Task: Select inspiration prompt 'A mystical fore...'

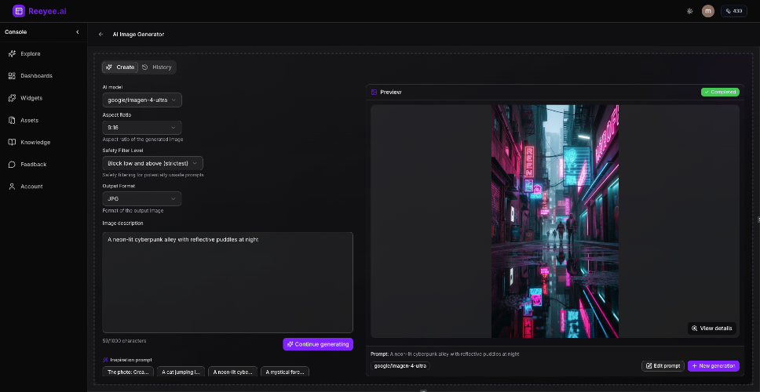Action: coord(285,372)
